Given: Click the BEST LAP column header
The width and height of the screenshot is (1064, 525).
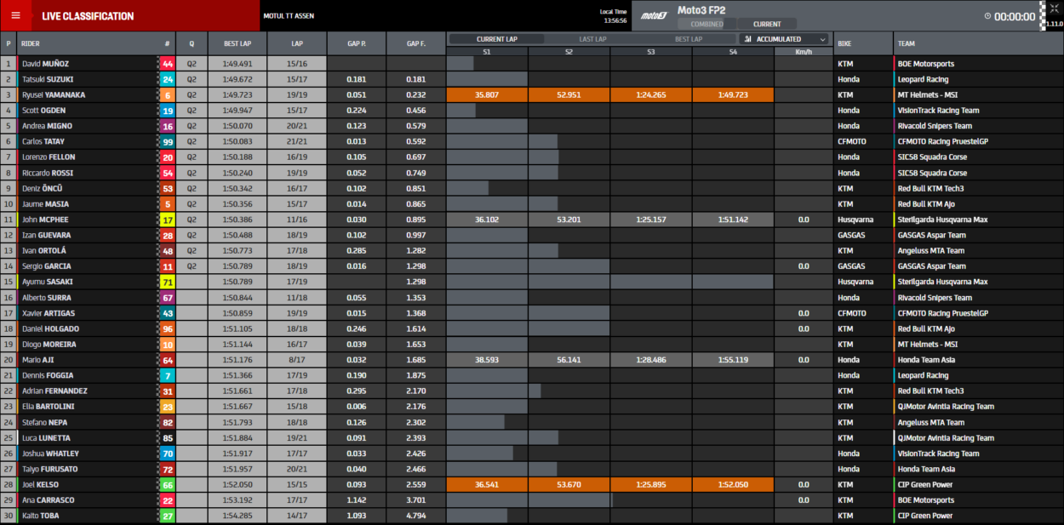Looking at the screenshot, I should click(x=237, y=43).
